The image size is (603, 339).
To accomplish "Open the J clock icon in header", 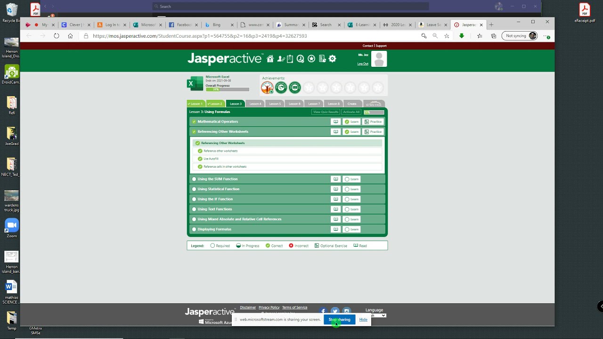I will (x=301, y=59).
